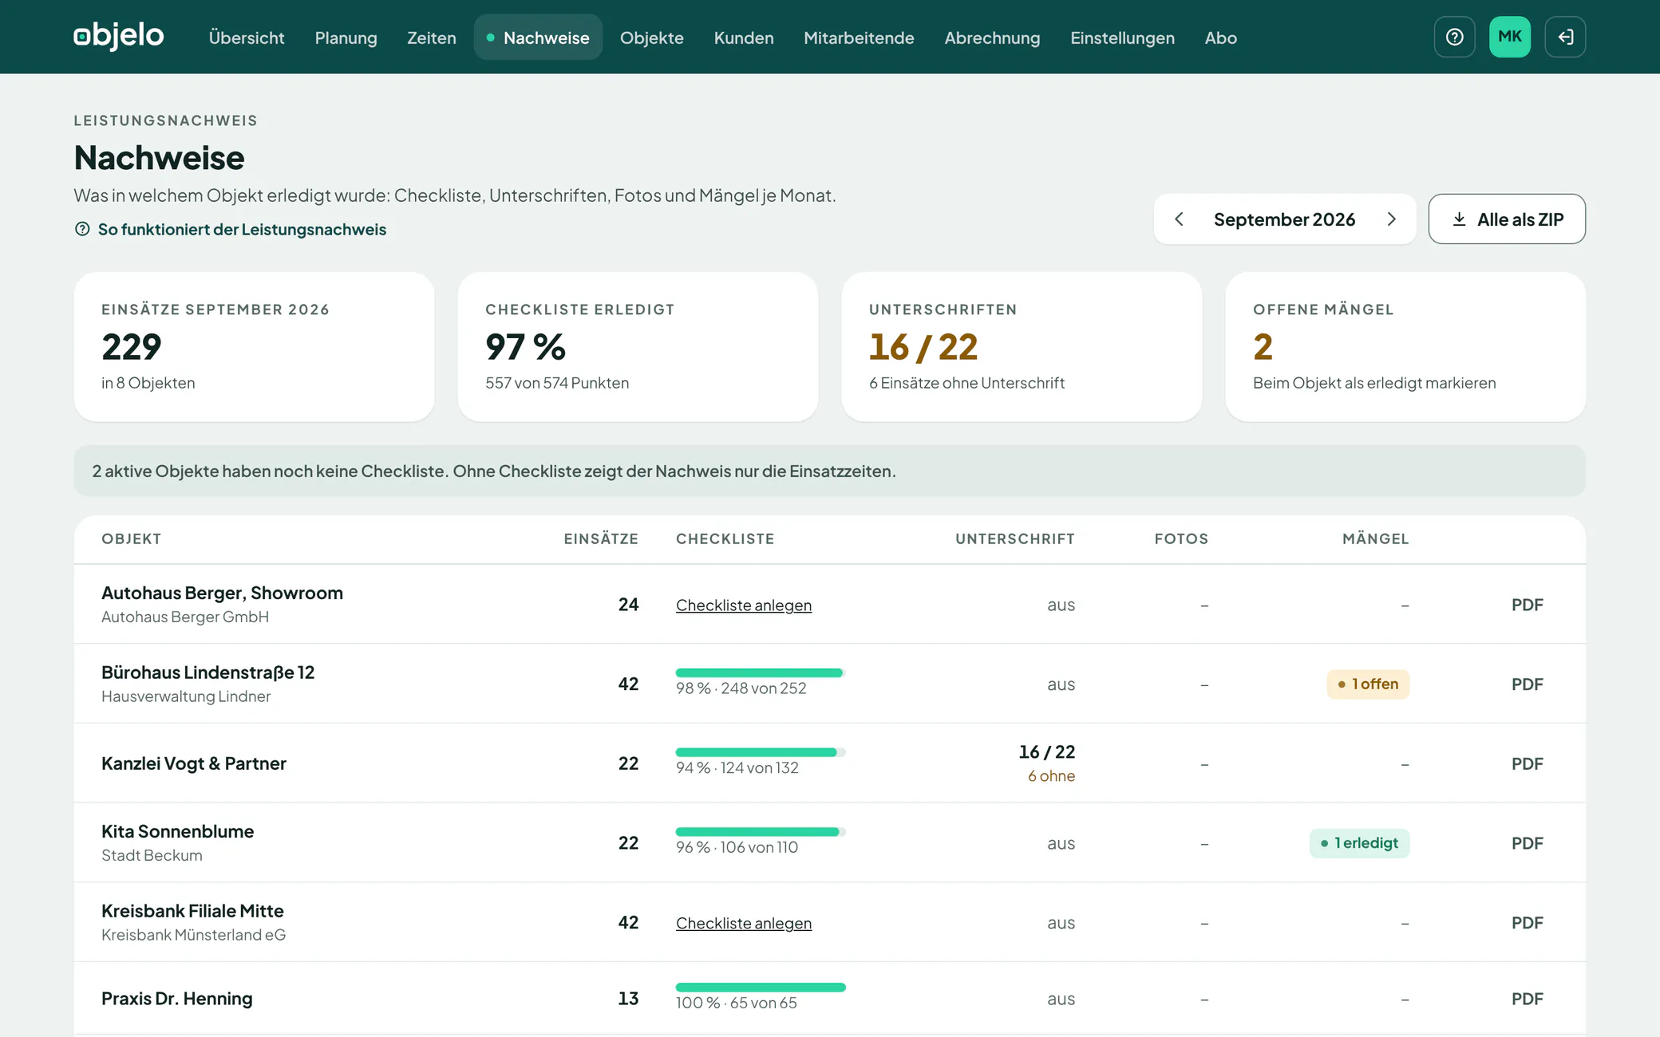Open PDF for Kanzlei Vogt & Partner
The height and width of the screenshot is (1037, 1660).
tap(1527, 763)
